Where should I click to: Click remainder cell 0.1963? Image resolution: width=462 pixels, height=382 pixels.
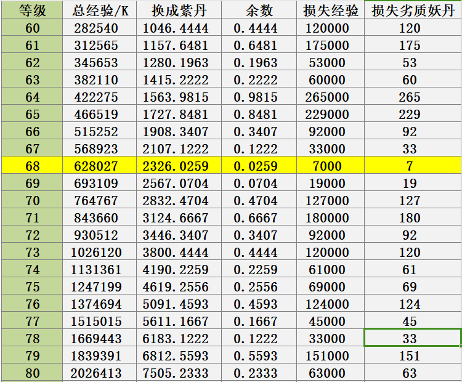259,62
